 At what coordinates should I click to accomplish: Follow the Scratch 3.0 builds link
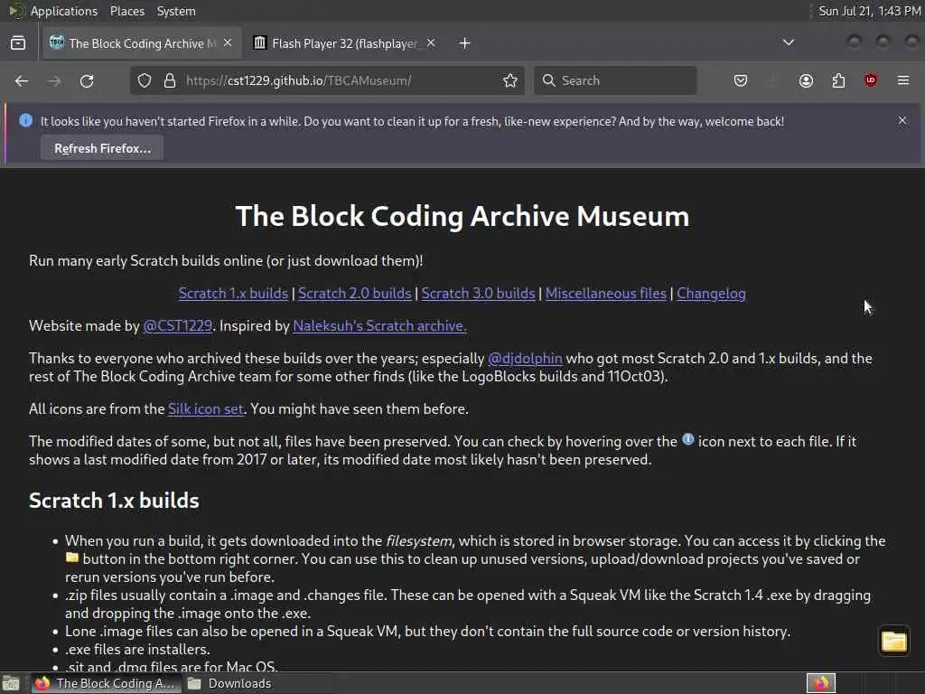click(478, 294)
